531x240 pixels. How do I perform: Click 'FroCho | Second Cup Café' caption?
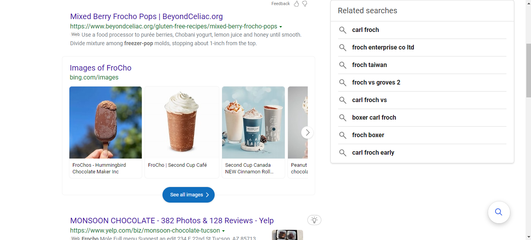pos(177,165)
